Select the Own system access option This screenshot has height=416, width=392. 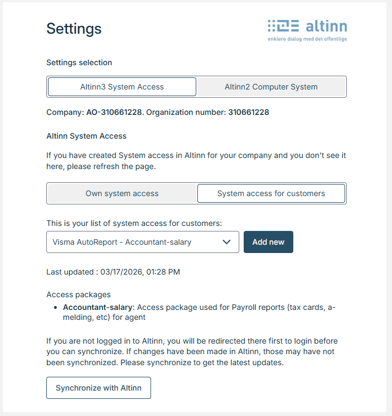point(122,193)
